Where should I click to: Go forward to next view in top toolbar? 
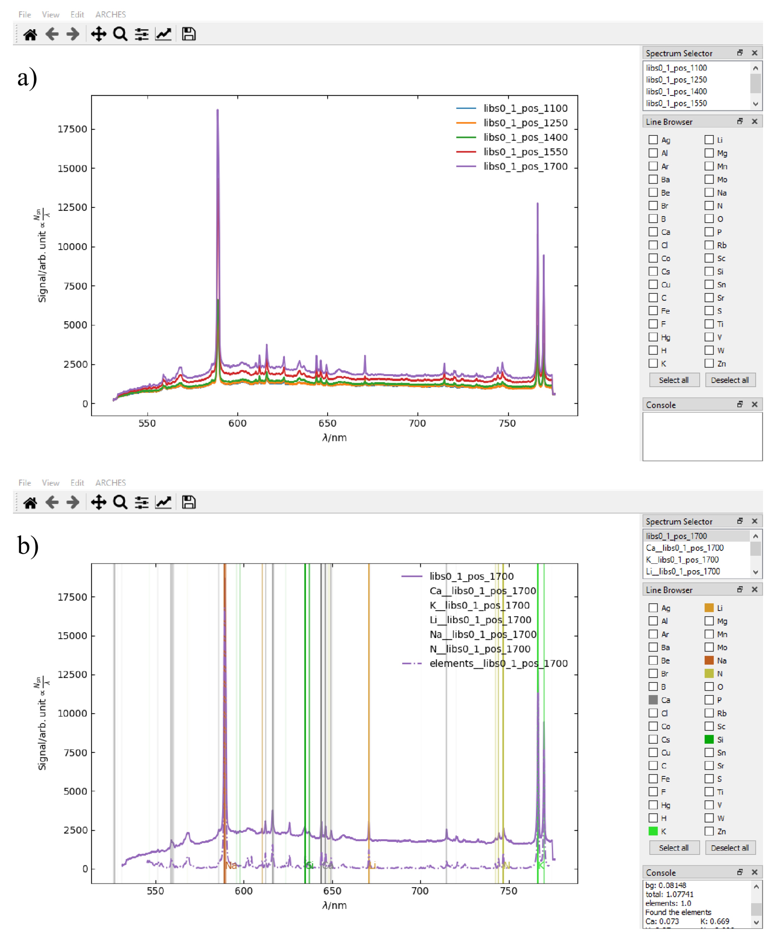(x=73, y=34)
